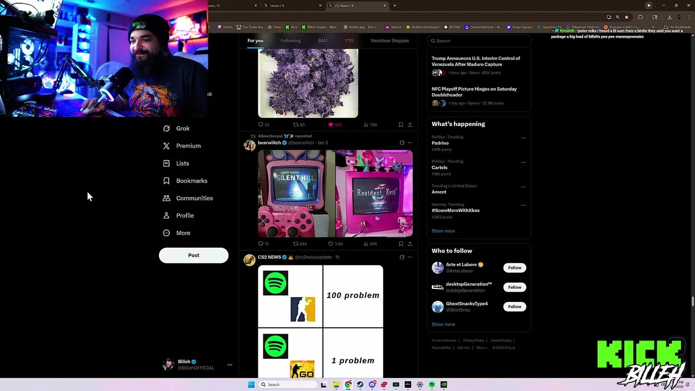
Task: Open the Silent Hill TV photo
Action: pos(296,193)
